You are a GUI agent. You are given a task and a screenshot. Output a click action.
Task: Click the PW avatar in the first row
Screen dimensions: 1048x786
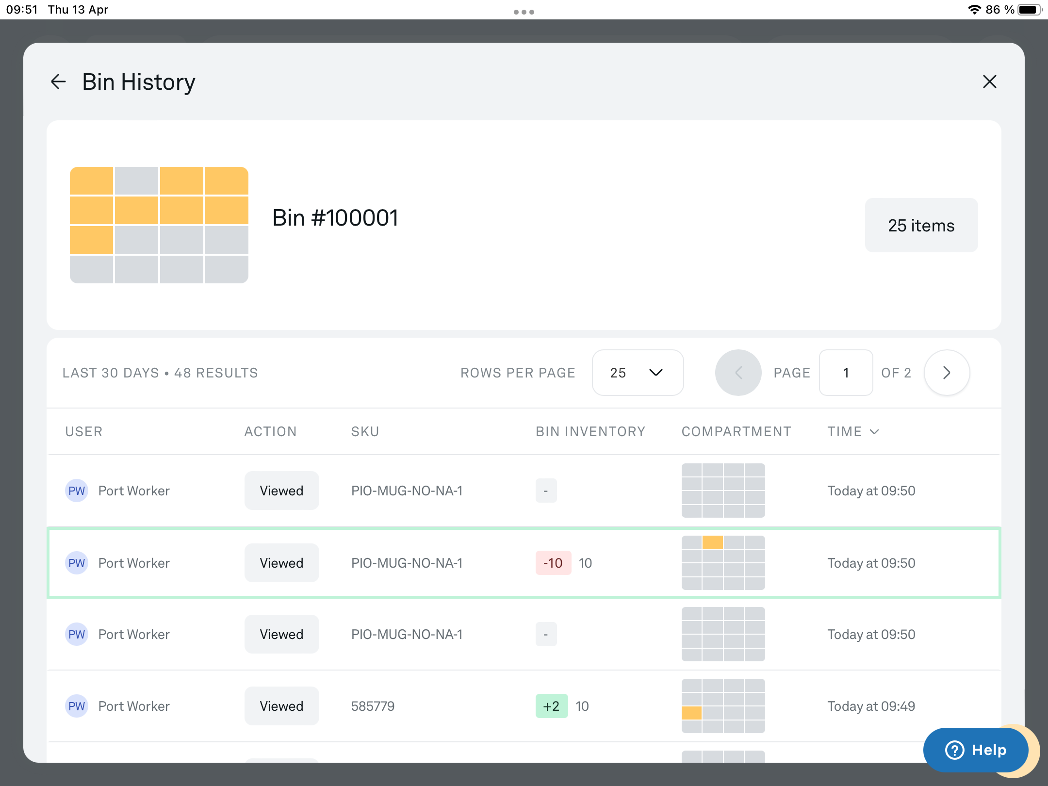point(77,491)
